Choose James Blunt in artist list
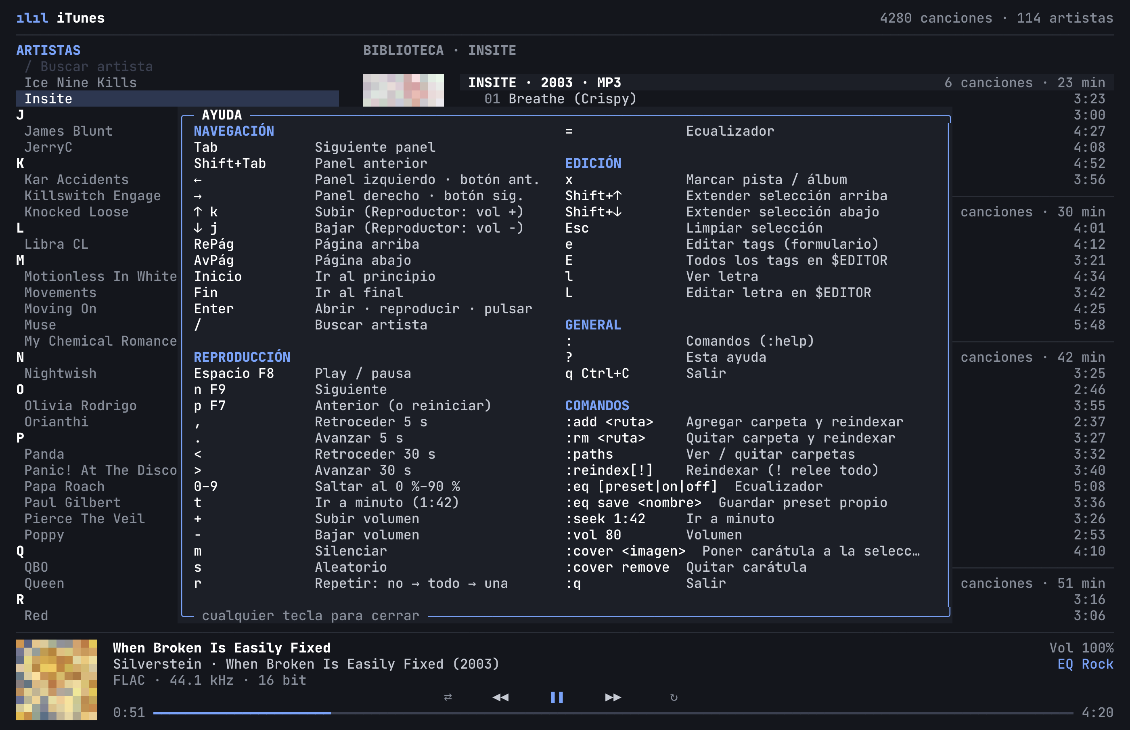This screenshot has width=1130, height=730. coord(69,131)
